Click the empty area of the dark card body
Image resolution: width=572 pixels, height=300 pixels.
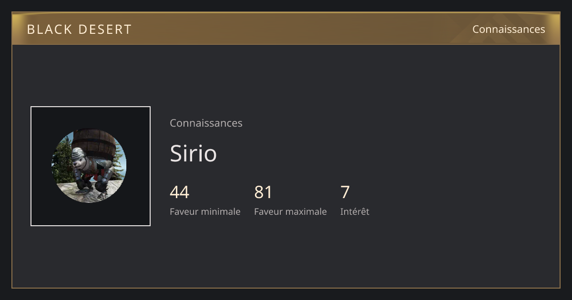point(429,167)
